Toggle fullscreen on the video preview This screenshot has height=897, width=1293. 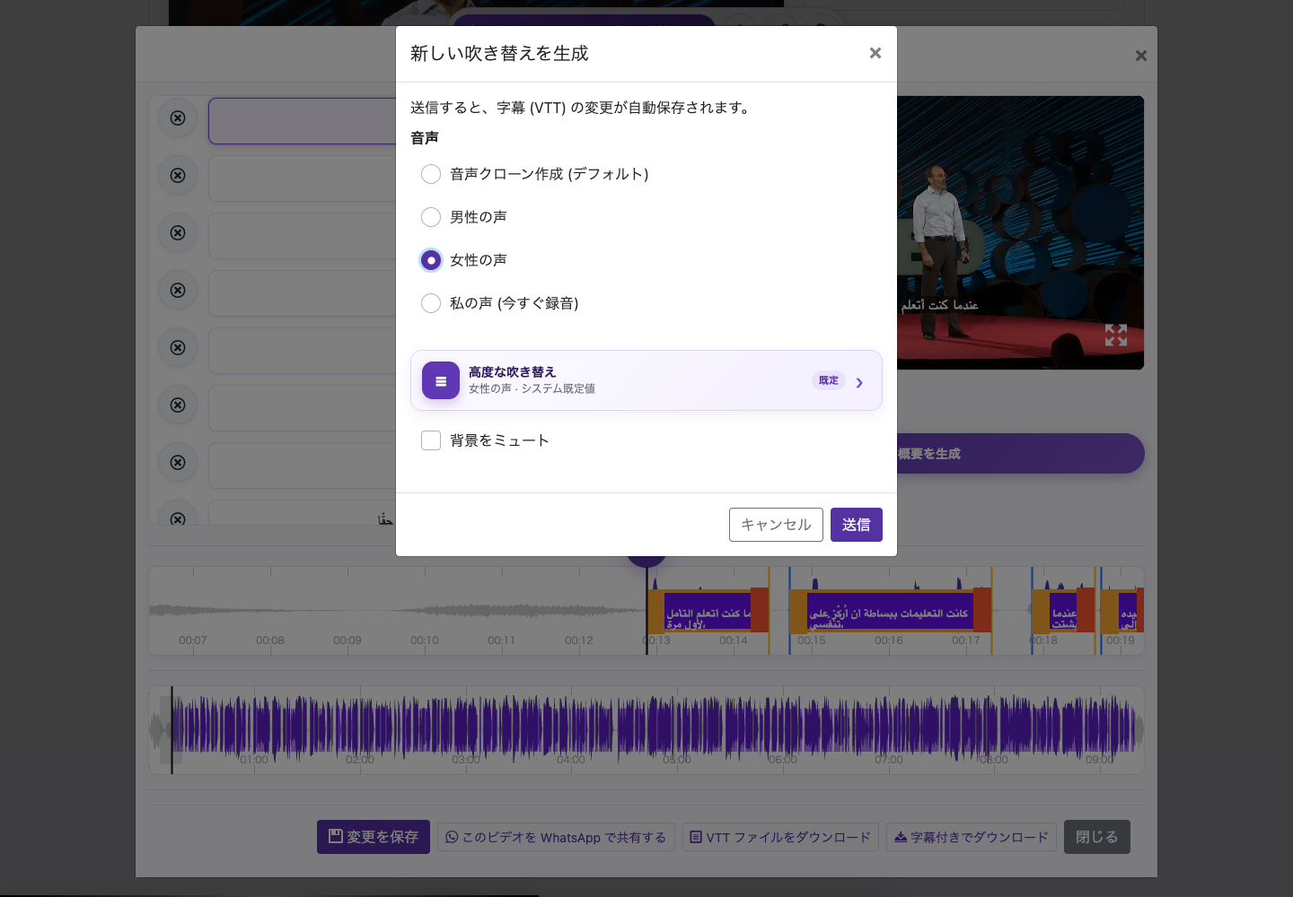click(1116, 335)
